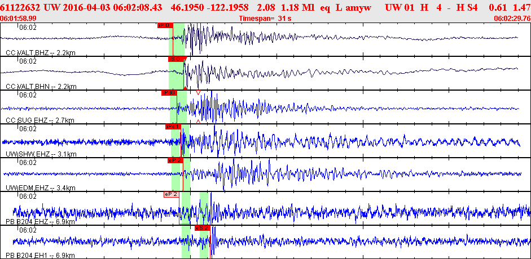Click the filled red triangle at bottom of VALT BHN panel
Screen dimensions: 531x259
pos(185,88)
